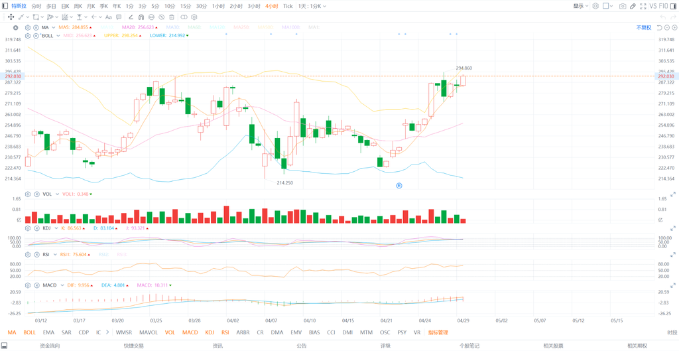Open the VOL indicator dropdown

57,194
